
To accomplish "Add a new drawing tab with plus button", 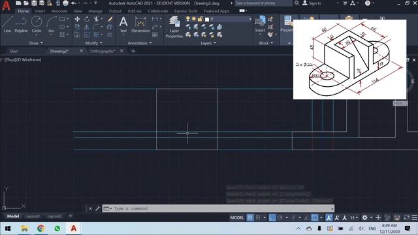I will (x=133, y=51).
